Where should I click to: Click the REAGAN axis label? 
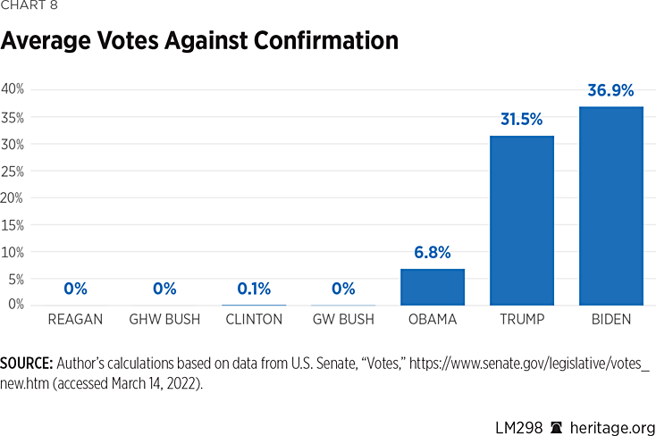coord(75,320)
